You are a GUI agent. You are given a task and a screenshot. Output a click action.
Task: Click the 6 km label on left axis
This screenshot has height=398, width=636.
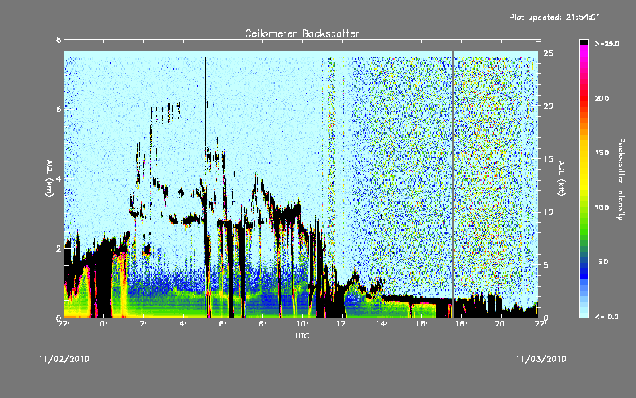point(59,109)
